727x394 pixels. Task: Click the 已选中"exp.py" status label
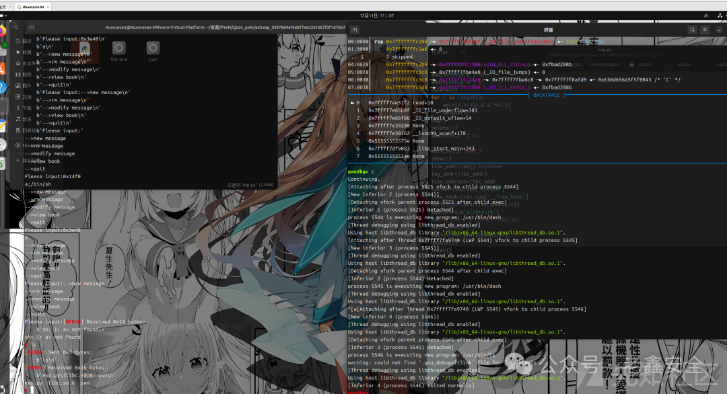click(x=250, y=185)
